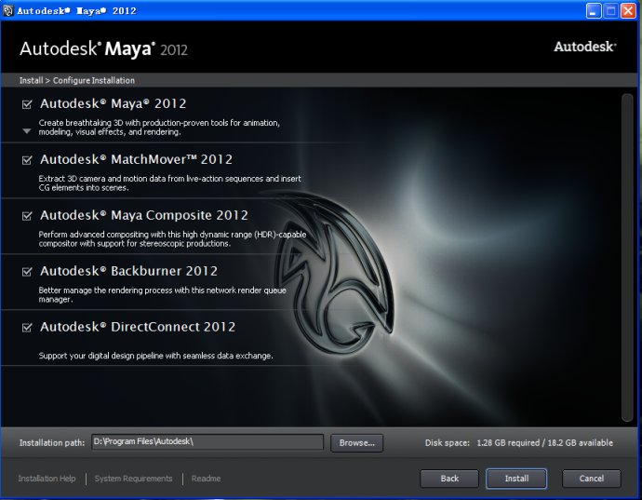The height and width of the screenshot is (500, 642).
Task: Minimize the Maya installer window
Action: pos(594,10)
